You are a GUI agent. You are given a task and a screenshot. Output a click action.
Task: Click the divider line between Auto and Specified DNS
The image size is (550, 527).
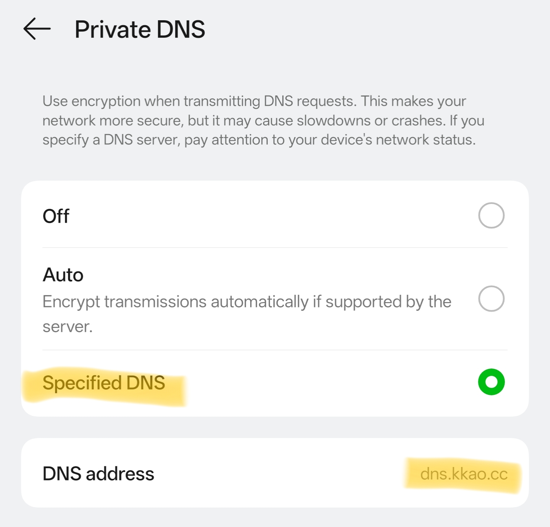tap(275, 350)
